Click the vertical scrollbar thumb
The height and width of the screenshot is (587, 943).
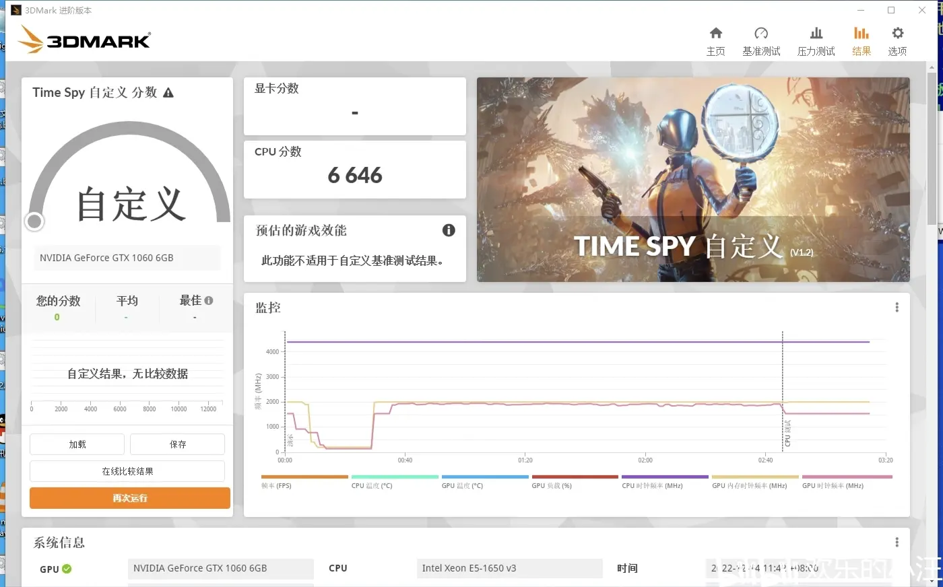click(932, 148)
